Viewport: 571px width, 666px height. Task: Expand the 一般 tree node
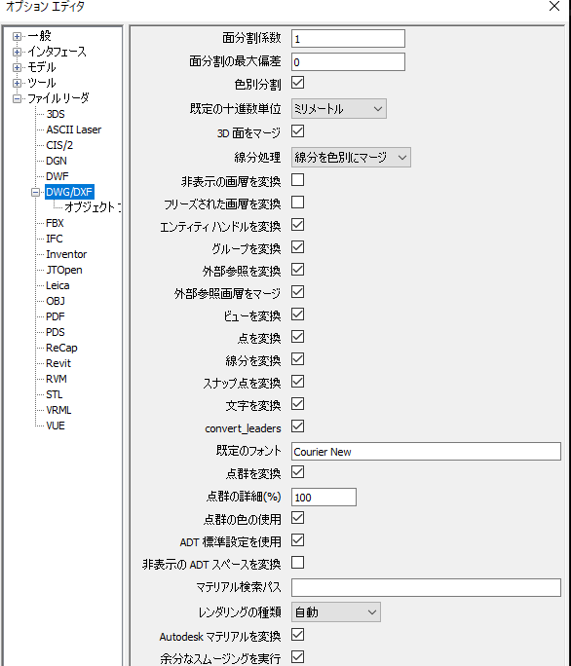coord(17,37)
